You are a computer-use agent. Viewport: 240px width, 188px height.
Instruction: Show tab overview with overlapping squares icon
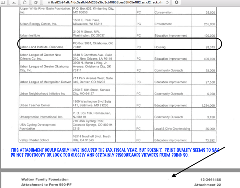click(x=36, y=2)
